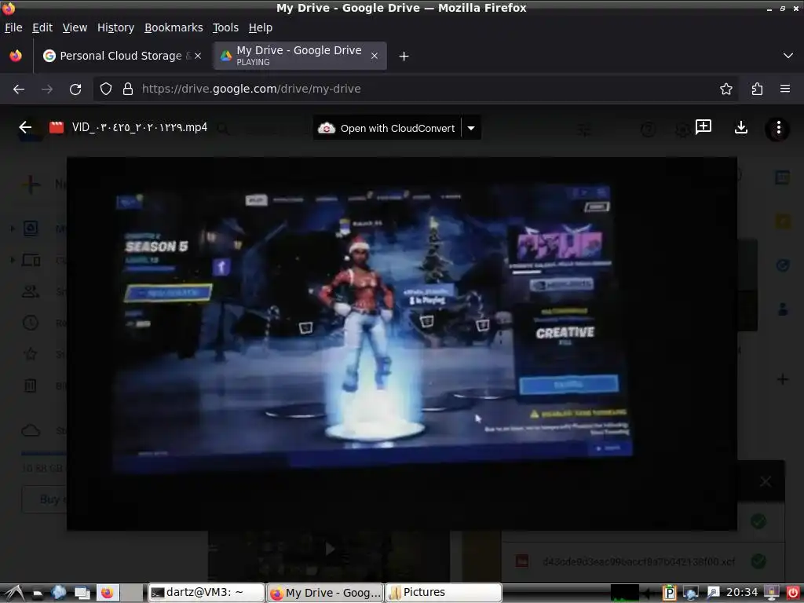Open the Tools menu
The image size is (804, 603).
(x=225, y=27)
